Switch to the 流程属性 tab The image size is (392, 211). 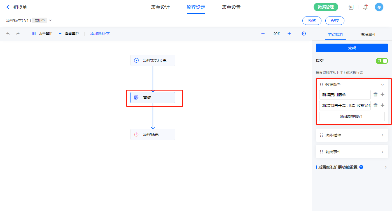[x=368, y=35]
